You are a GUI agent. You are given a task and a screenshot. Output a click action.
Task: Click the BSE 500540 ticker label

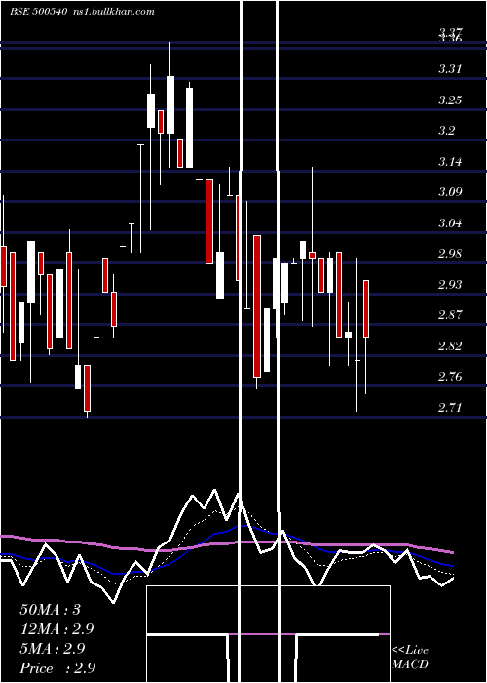[x=38, y=12]
